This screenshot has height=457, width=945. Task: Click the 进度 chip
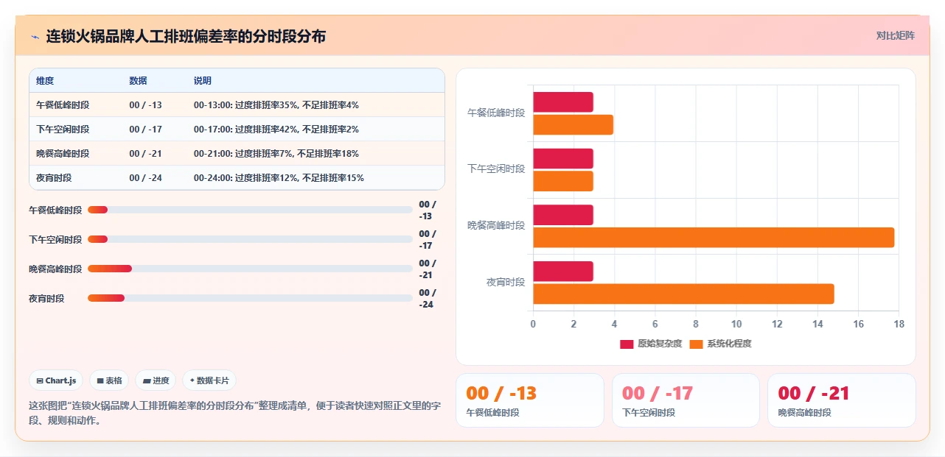coord(156,380)
